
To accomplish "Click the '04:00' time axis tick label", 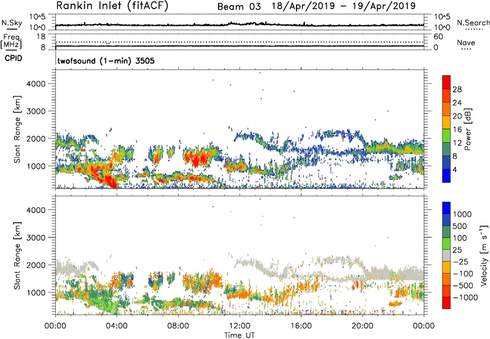I will (116, 326).
